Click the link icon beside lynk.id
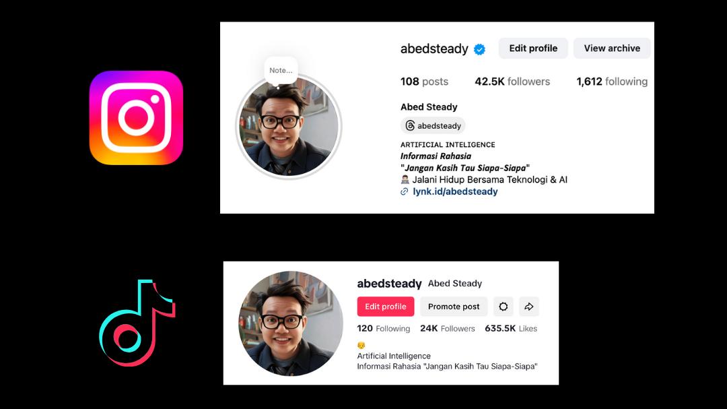This screenshot has width=727, height=409. coord(405,192)
